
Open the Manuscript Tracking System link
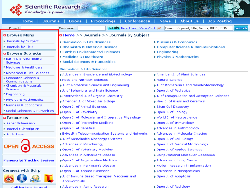click(x=29, y=160)
